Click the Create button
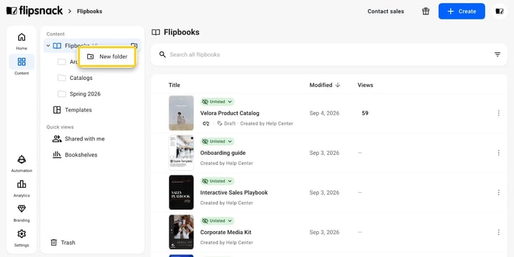The width and height of the screenshot is (514, 257). (462, 11)
